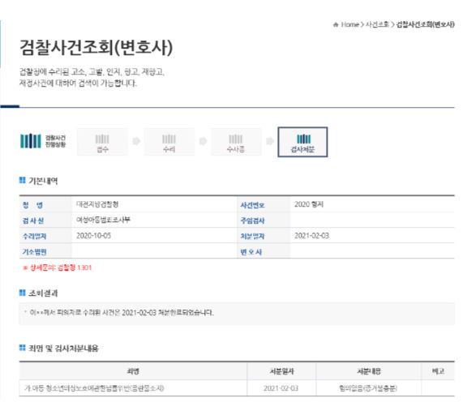Viewport: 476px width, 402px height.
Task: Select the 접수 progress step
Action: [x=102, y=142]
